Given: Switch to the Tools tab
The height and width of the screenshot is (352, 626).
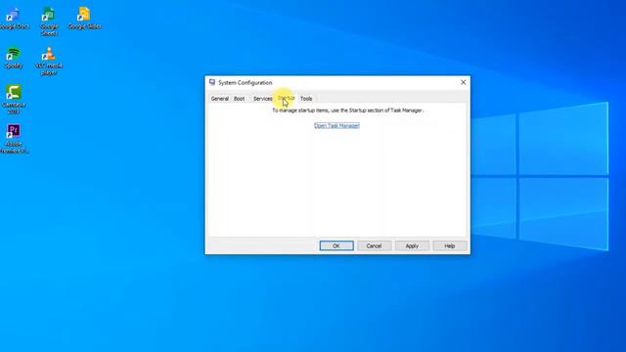Looking at the screenshot, I should pyautogui.click(x=306, y=99).
